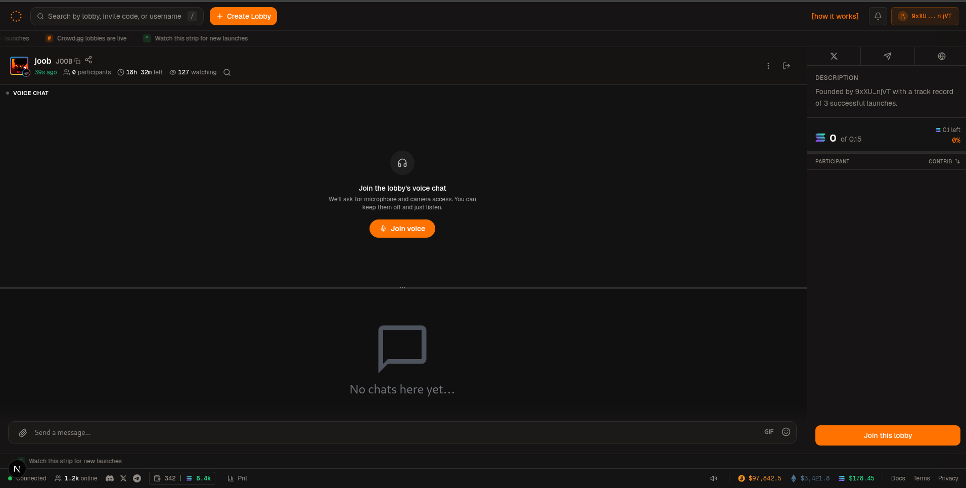966x488 pixels.
Task: Open the lobby more options menu
Action: click(768, 66)
